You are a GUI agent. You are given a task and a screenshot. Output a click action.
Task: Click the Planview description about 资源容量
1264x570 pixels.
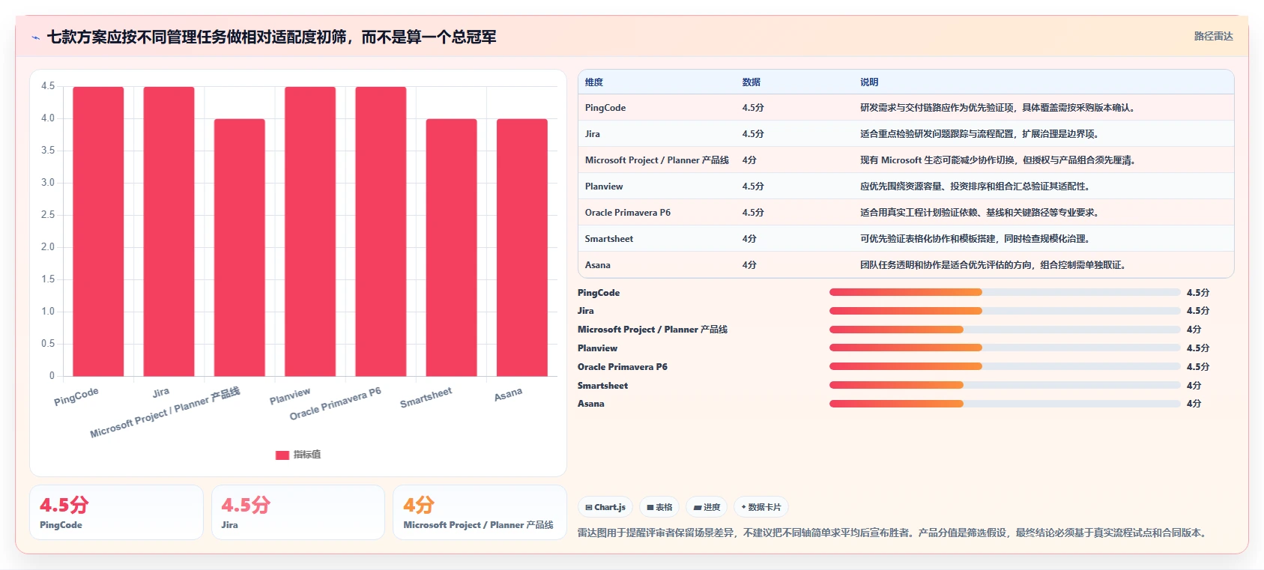point(975,187)
